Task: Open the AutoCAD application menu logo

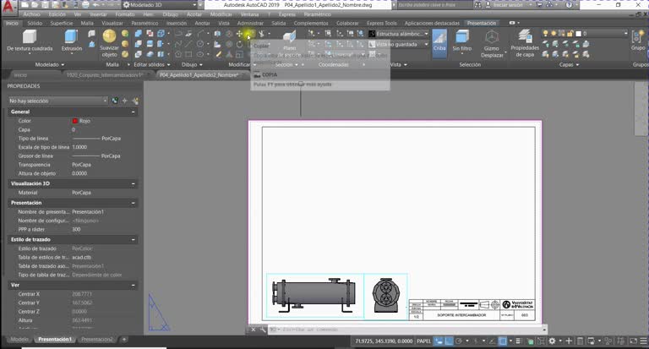Action: 8,6
